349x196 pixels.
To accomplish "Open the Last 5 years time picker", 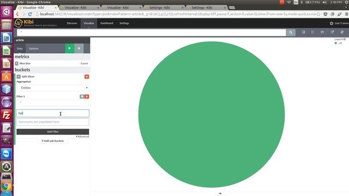I will click(x=339, y=23).
